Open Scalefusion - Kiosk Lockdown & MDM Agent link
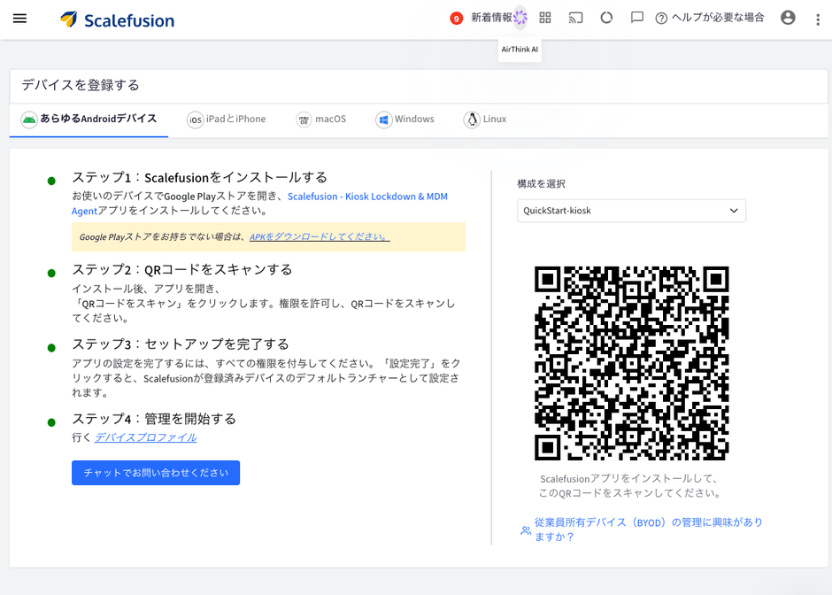This screenshot has height=595, width=832. [367, 197]
